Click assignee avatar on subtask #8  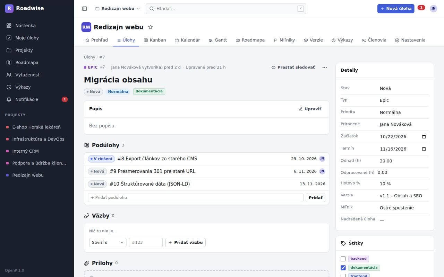[x=322, y=159]
